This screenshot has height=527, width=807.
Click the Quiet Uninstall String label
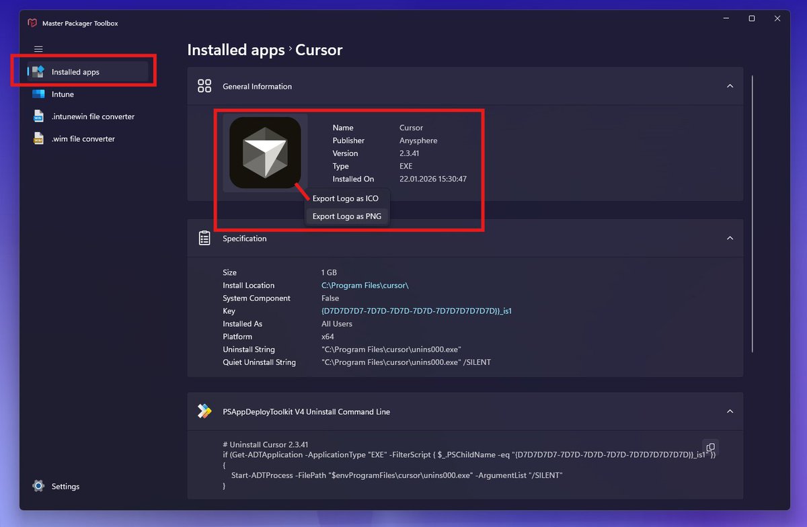(x=259, y=362)
